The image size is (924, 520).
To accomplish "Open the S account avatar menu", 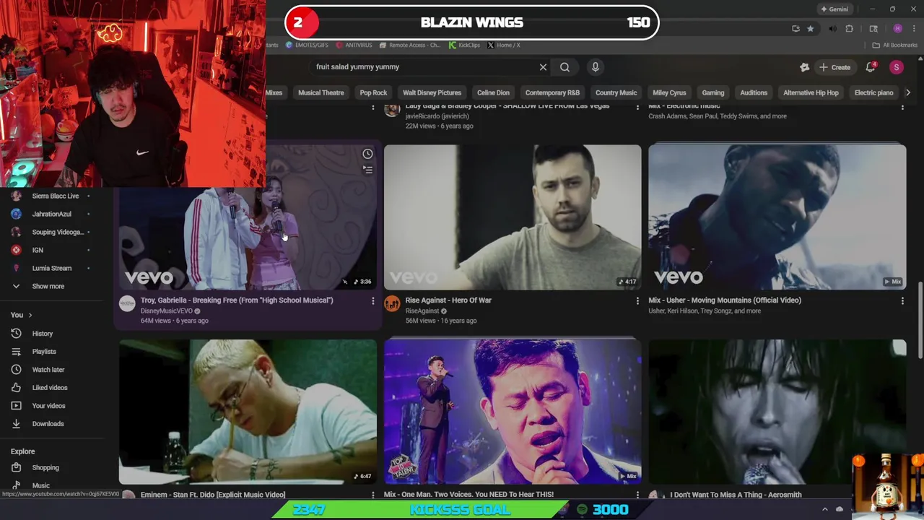I will point(897,67).
